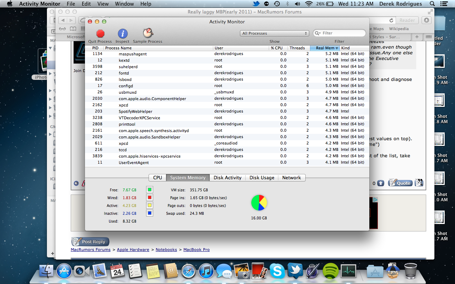Open Inspect for the selected process
This screenshot has height=284, width=455.
point(122,34)
